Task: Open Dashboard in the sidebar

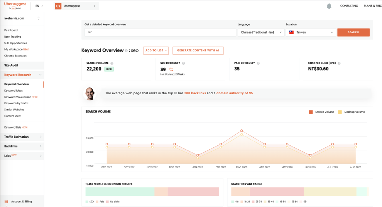Action: (x=11, y=30)
